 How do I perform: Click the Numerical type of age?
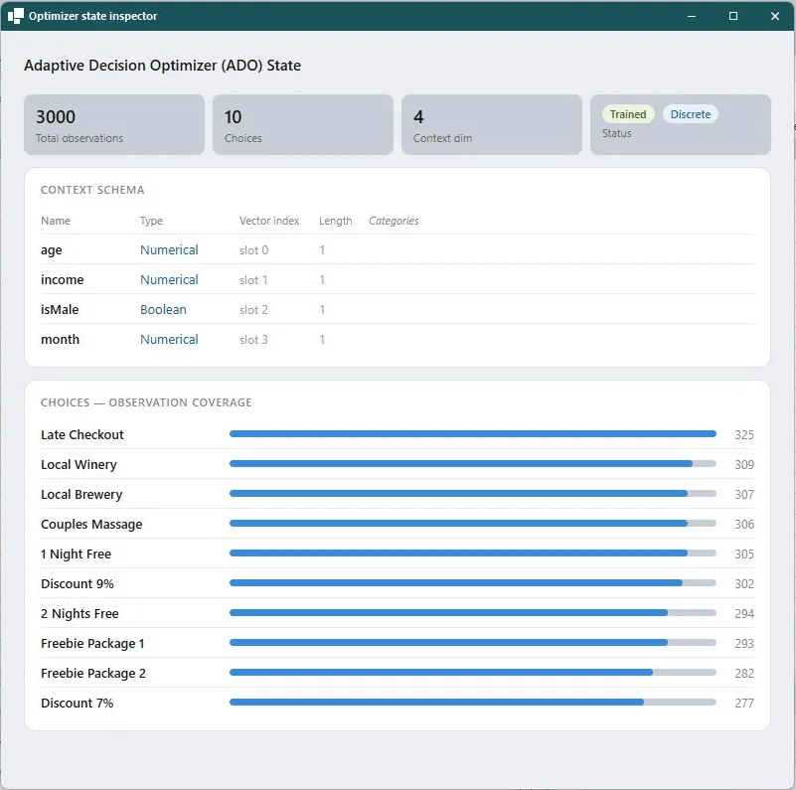pos(169,250)
